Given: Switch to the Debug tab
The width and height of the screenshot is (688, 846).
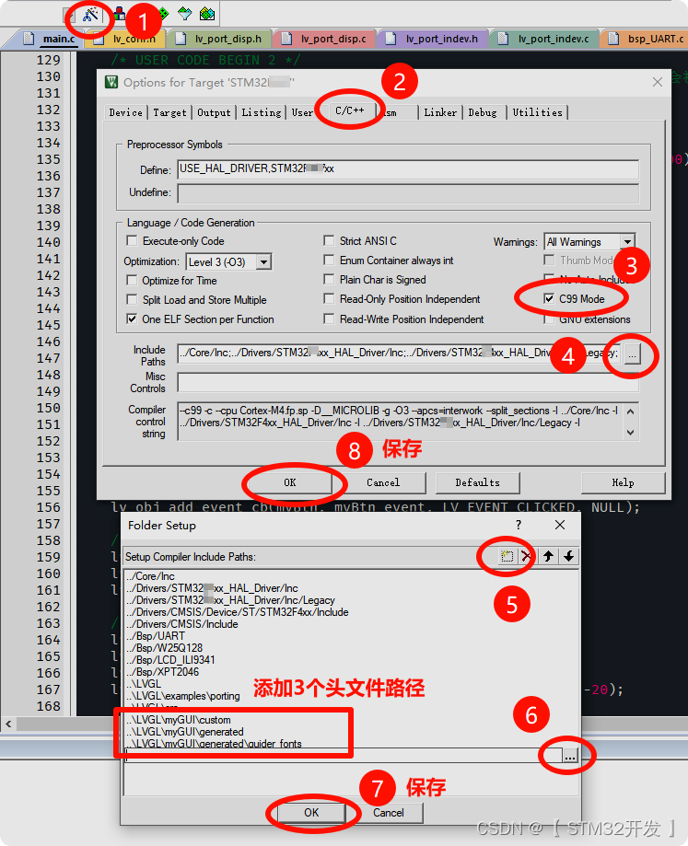Looking at the screenshot, I should point(483,112).
